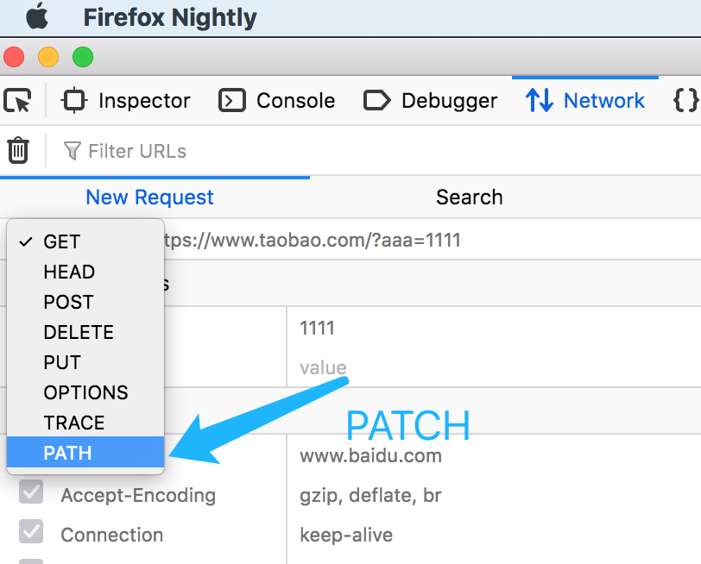Clear network requests with trash icon
Image resolution: width=701 pixels, height=564 pixels.
pos(18,150)
